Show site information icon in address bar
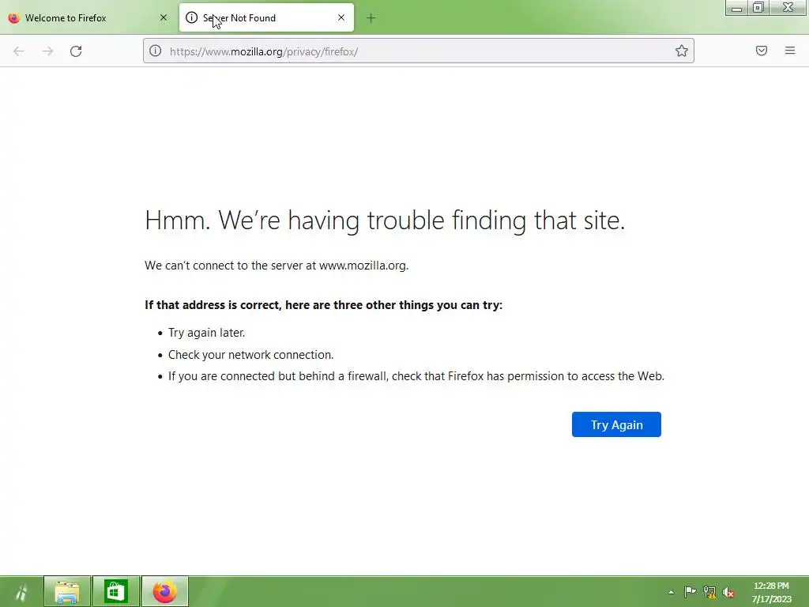The width and height of the screenshot is (809, 607). coord(156,51)
